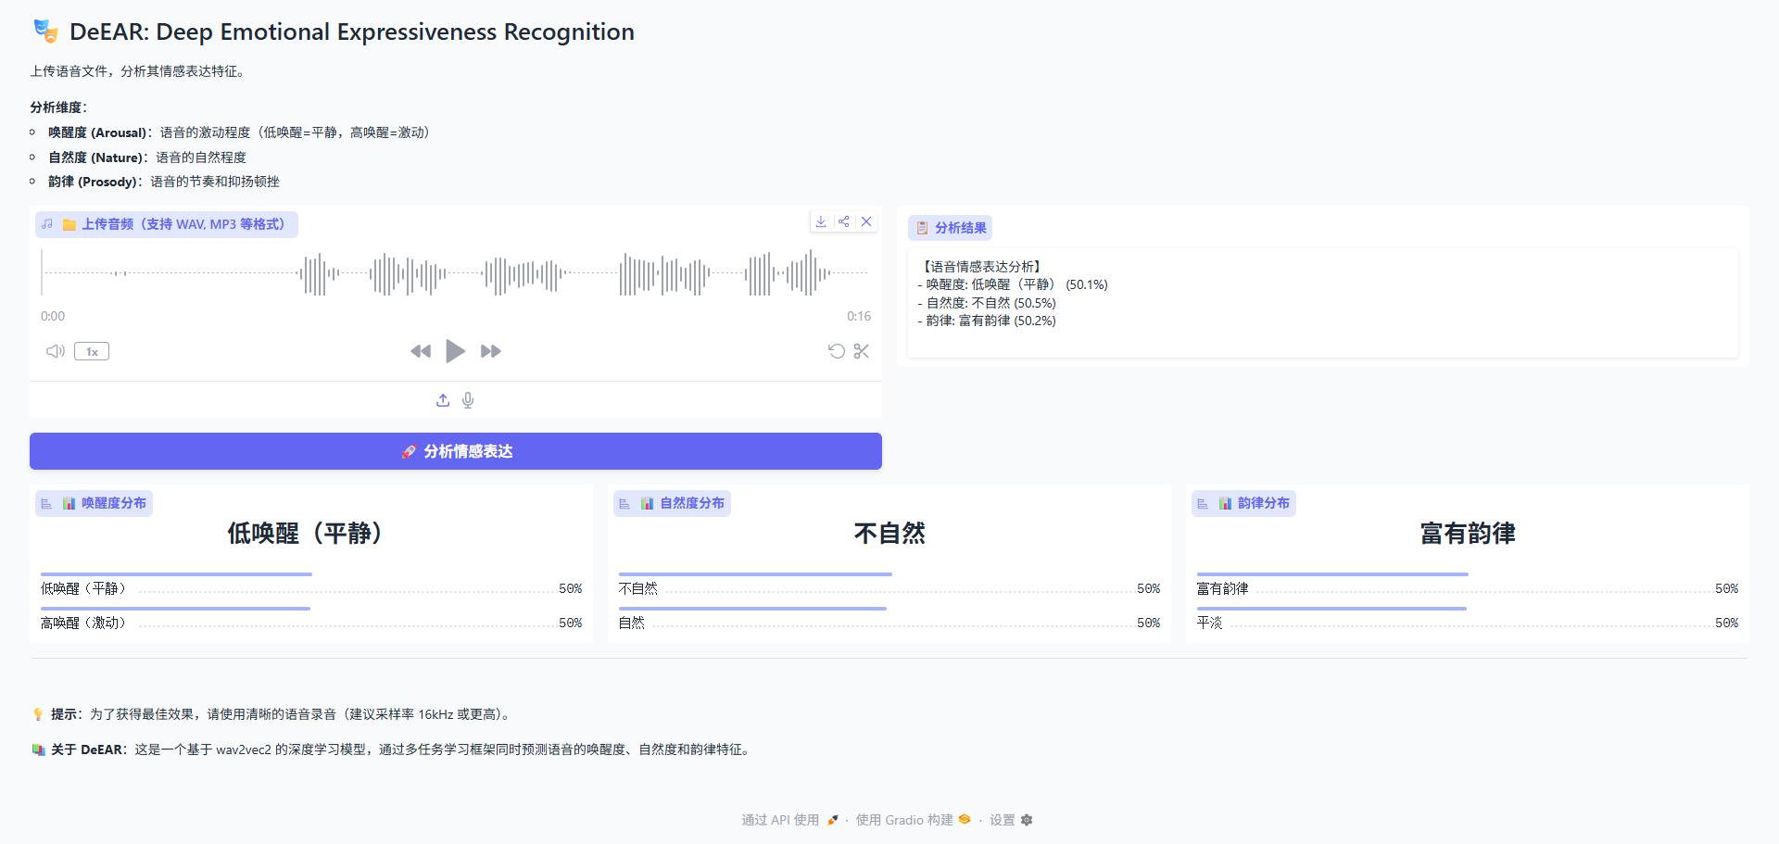1779x844 pixels.
Task: Click the clipboard icon beside 分析结果
Action: [x=922, y=228]
